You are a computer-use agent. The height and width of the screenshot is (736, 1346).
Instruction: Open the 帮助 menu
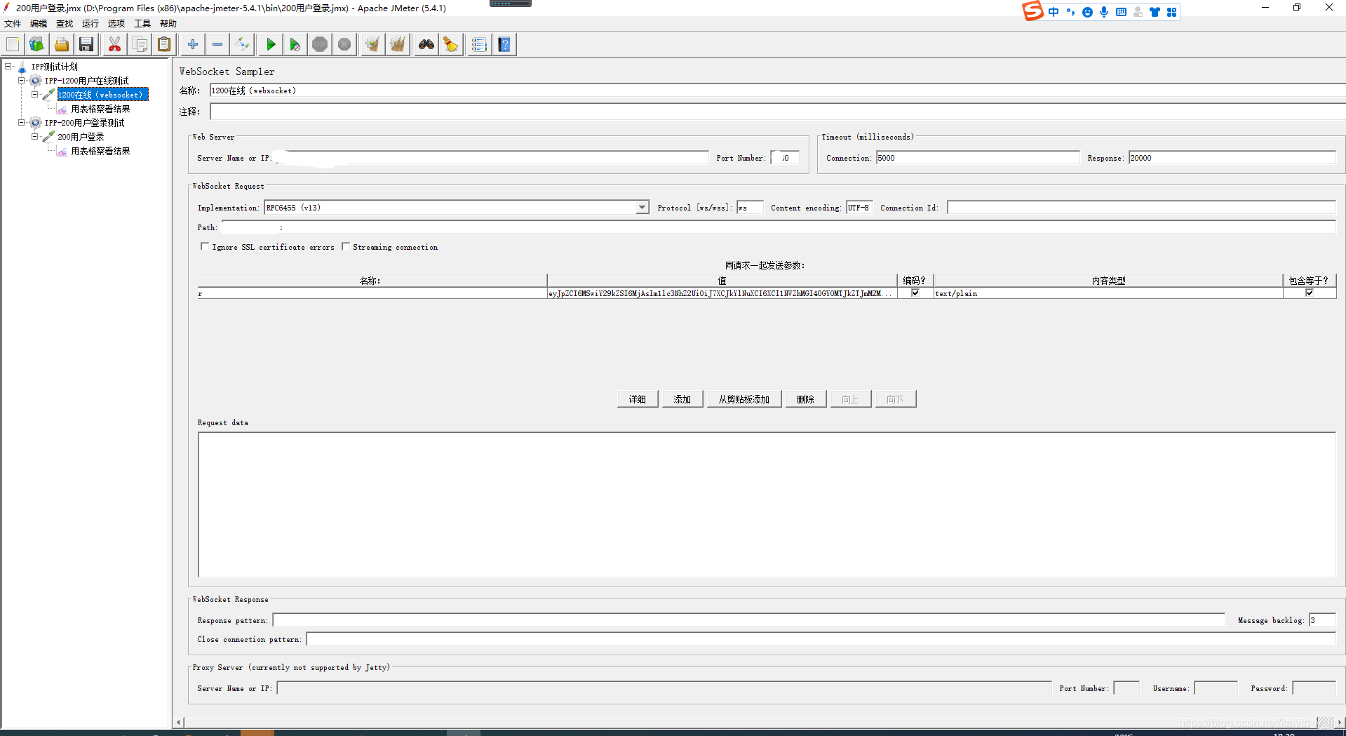coord(168,24)
